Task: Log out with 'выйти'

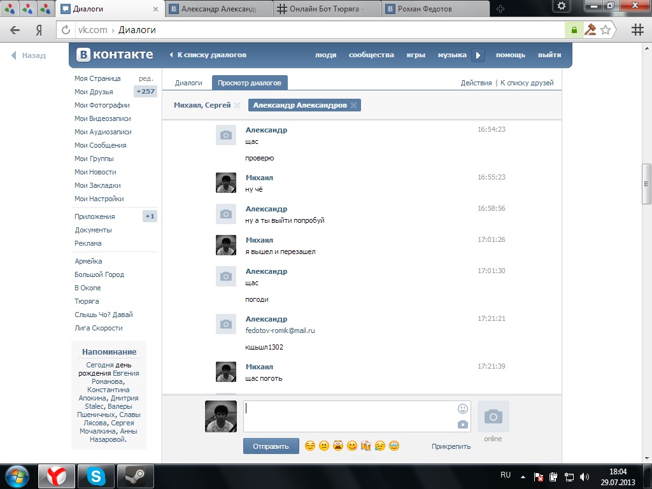Action: (549, 55)
